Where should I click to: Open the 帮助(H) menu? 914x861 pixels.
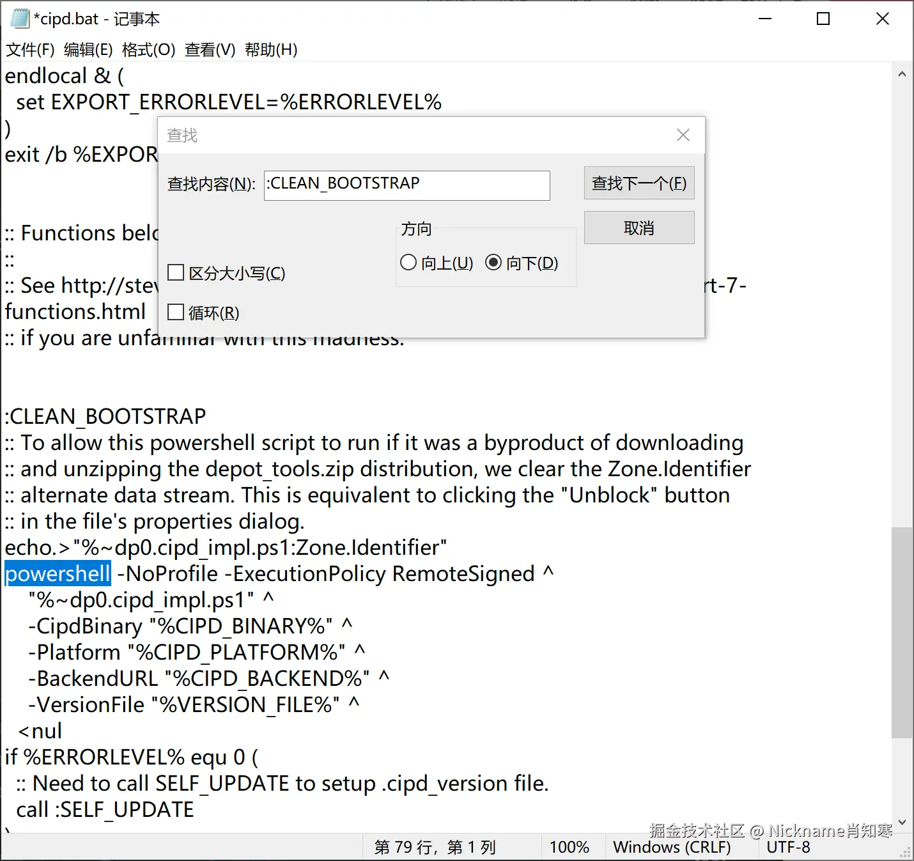tap(271, 50)
